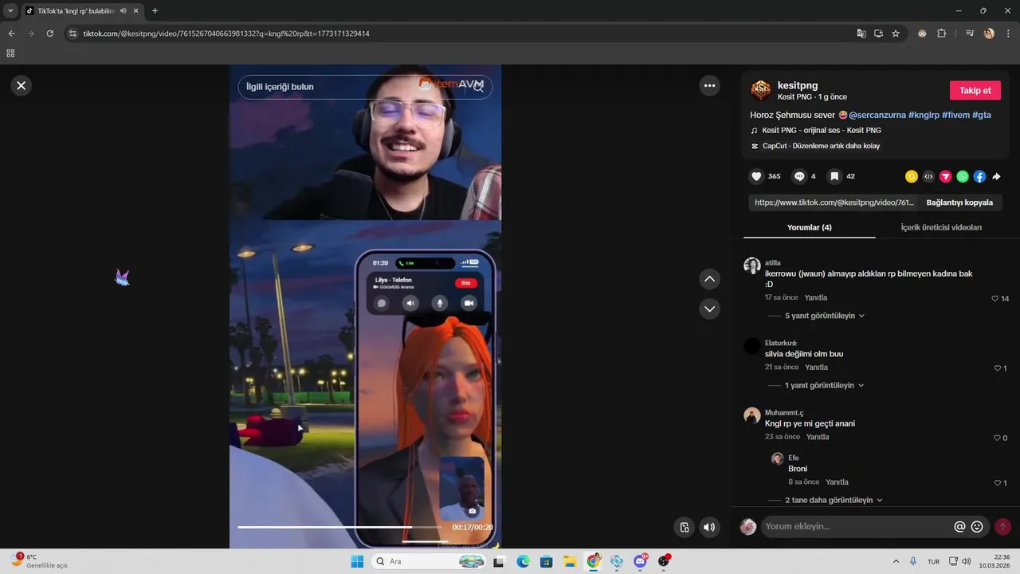Image resolution: width=1020 pixels, height=574 pixels.
Task: Open the Chrome apps grid icon
Action: pos(10,53)
